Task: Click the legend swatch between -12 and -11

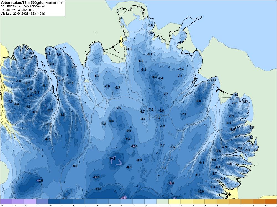Action: coord(30,201)
